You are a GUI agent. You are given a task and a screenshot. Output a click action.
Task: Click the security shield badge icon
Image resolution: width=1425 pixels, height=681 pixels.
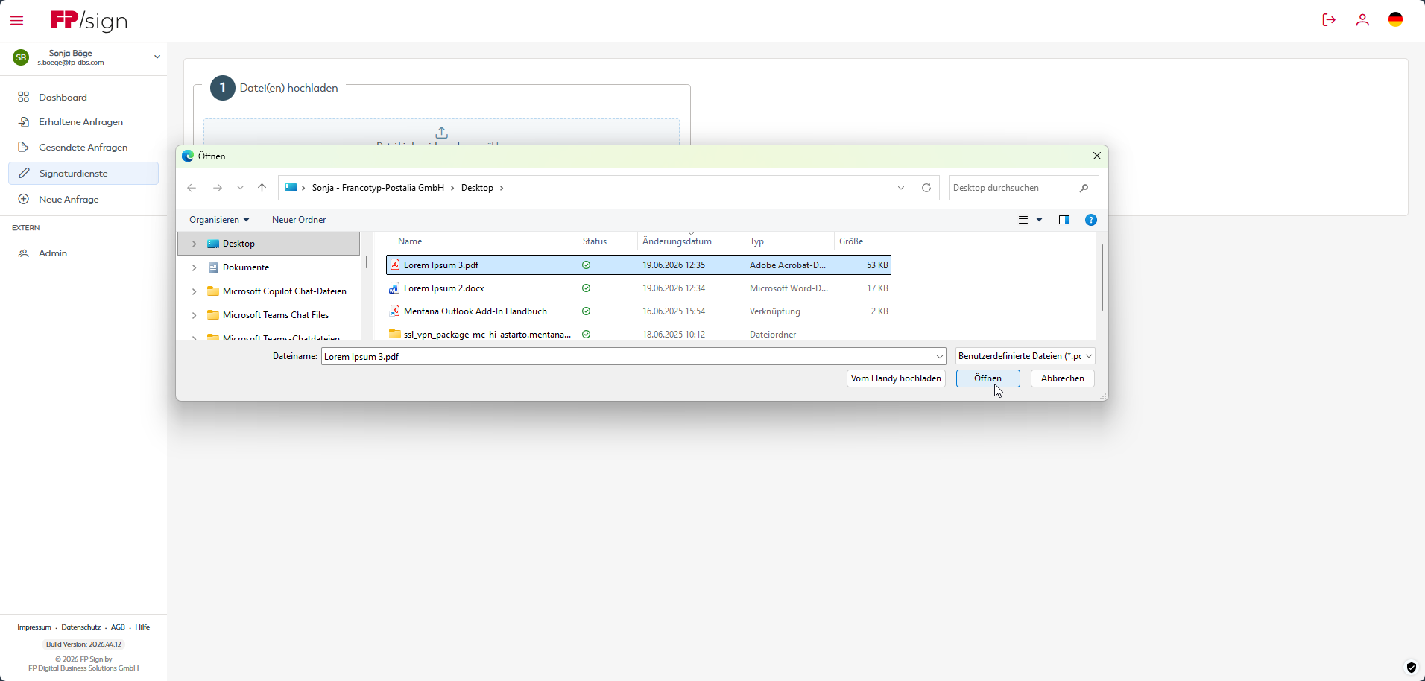(1411, 667)
